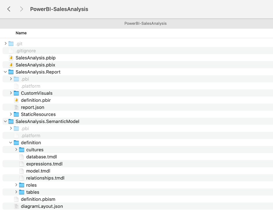
Task: Collapse the definition folder
Action: 11,143
